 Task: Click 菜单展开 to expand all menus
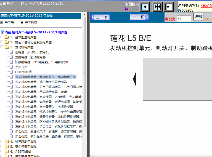click(11, 22)
